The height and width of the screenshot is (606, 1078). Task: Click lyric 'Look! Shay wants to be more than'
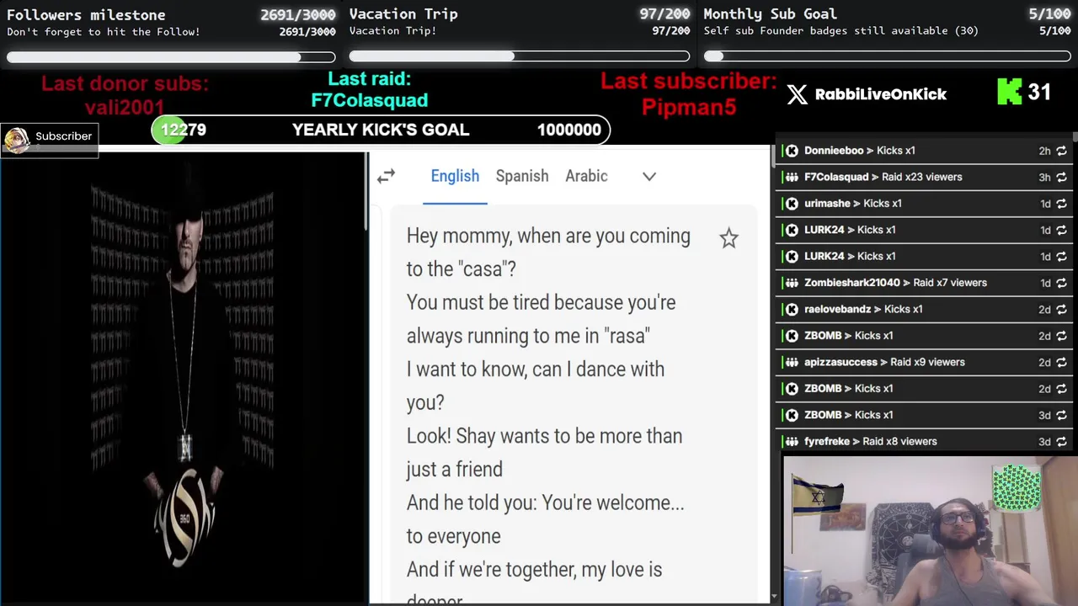click(x=544, y=436)
